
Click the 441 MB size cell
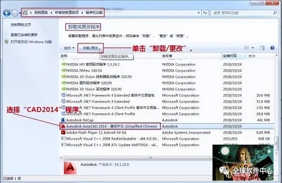[263, 120]
